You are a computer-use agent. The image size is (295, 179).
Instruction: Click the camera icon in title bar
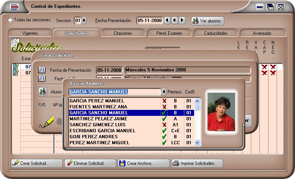pyautogui.click(x=15, y=7)
